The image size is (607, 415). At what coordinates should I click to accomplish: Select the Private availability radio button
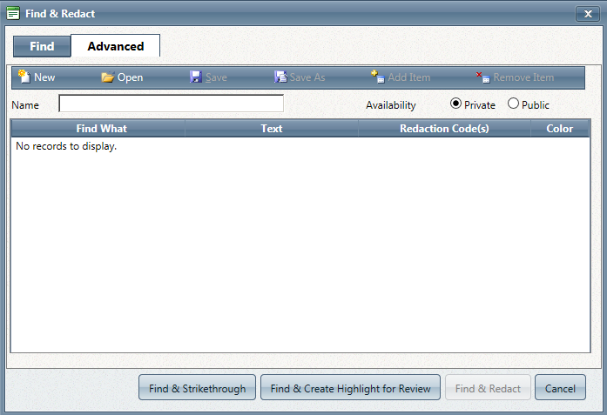coord(455,104)
